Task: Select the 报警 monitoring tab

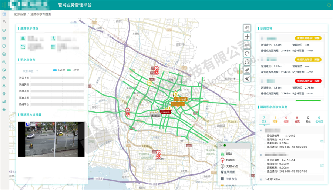Action: (x=286, y=120)
